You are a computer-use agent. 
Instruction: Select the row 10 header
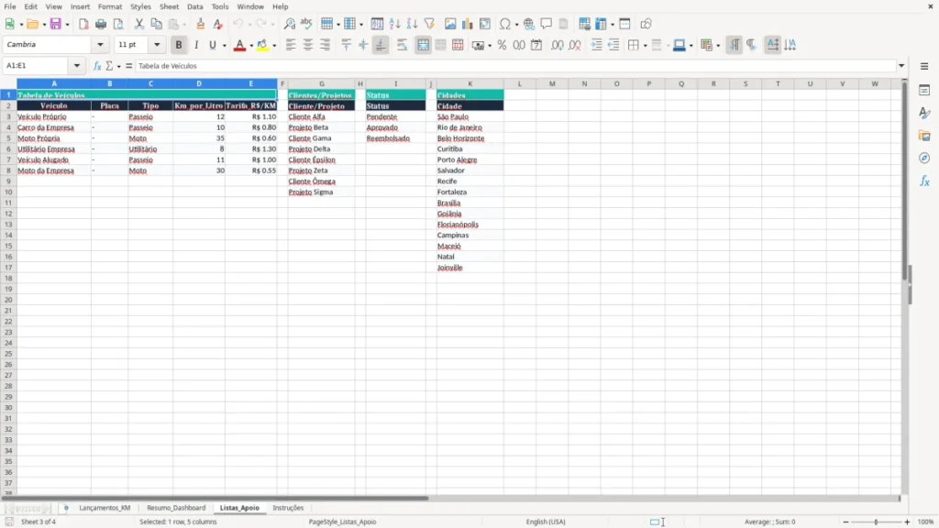pyautogui.click(x=8, y=192)
